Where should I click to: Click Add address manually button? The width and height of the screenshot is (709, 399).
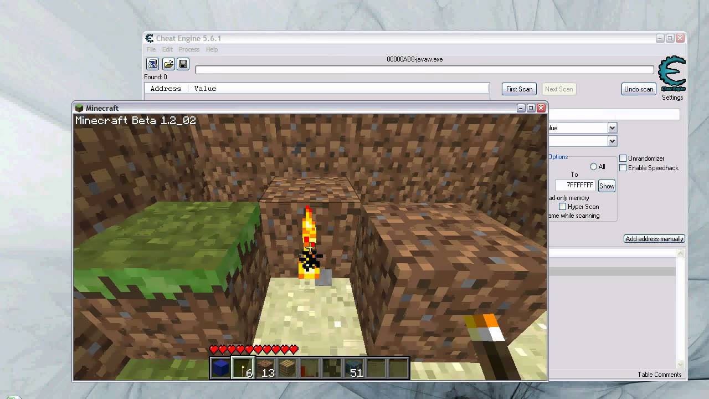point(654,239)
